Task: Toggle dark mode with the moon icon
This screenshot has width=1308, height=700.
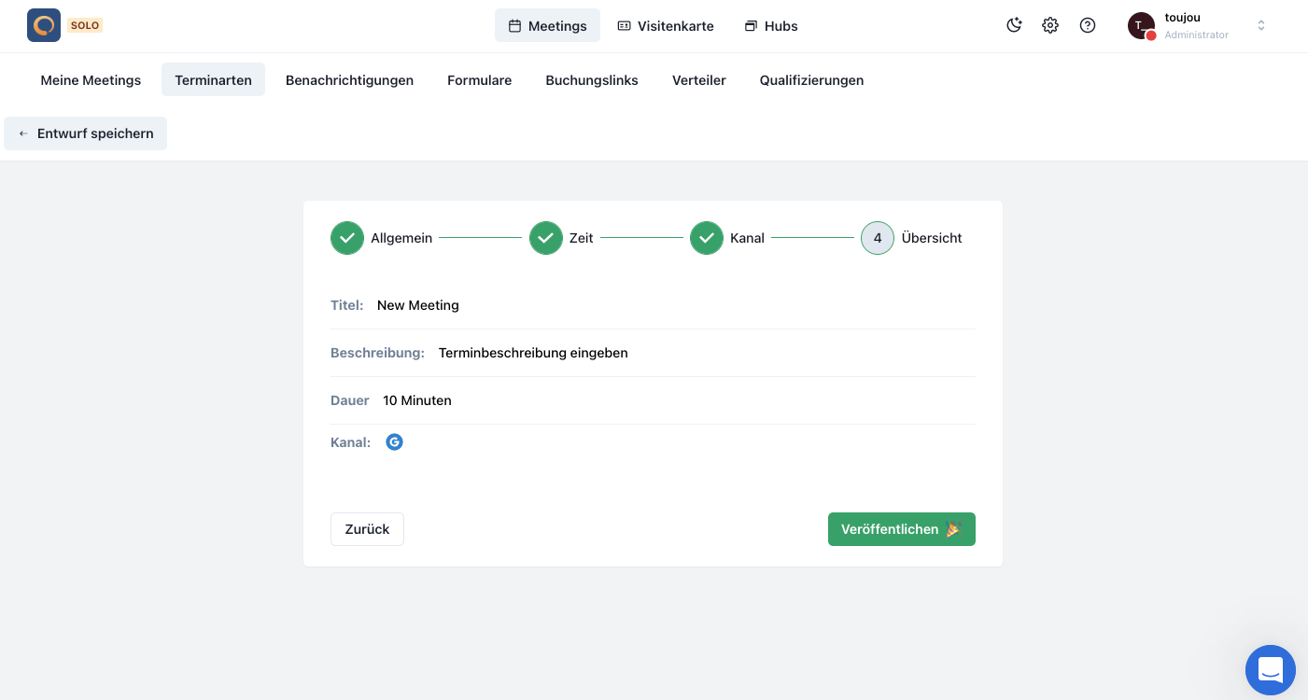Action: click(x=1014, y=25)
